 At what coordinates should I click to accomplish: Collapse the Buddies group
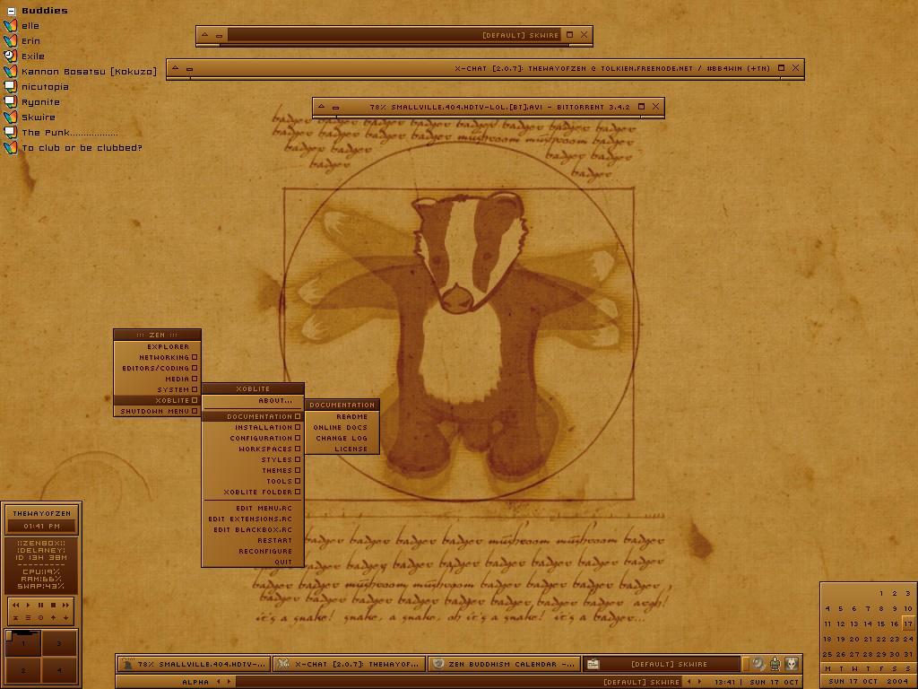click(x=11, y=11)
